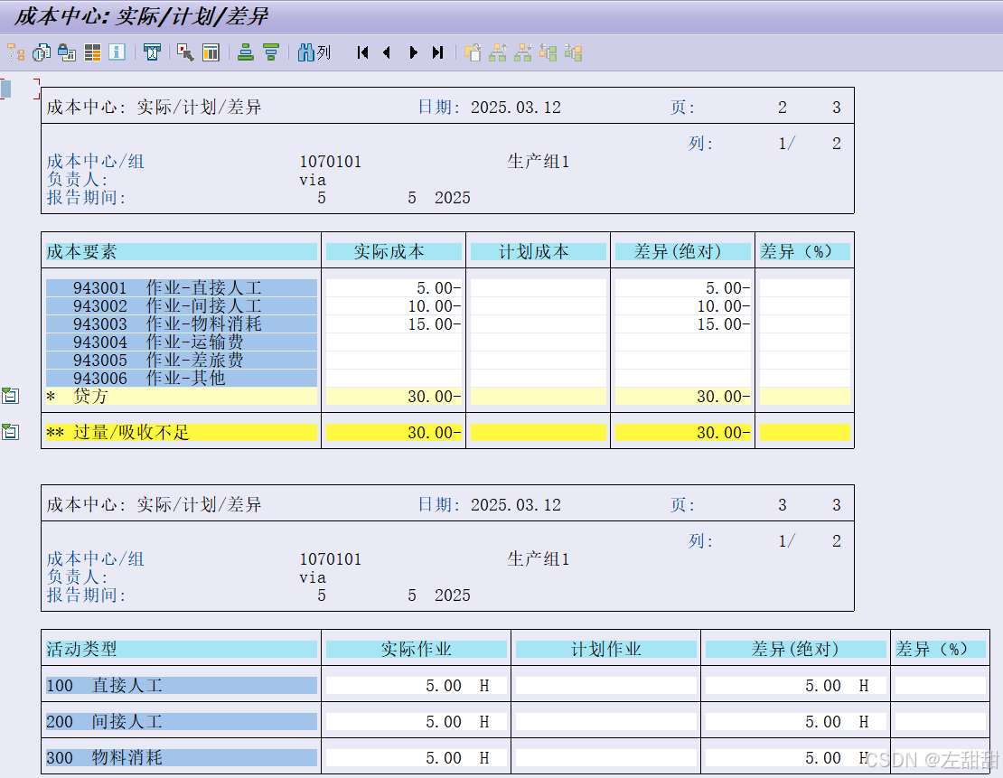Click the folder with document toolbar icon
Image resolution: width=1003 pixels, height=778 pixels.
tap(473, 52)
